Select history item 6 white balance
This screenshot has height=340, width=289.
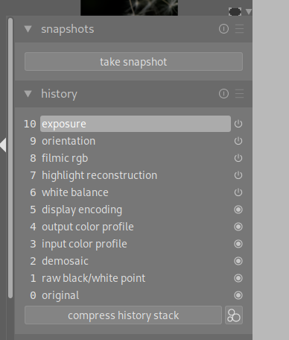click(136, 192)
